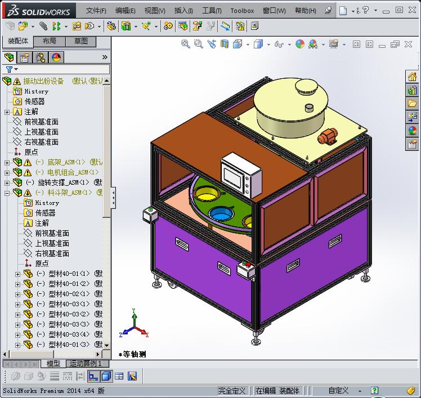Open the ConfigurationManager tab

(x=41, y=57)
